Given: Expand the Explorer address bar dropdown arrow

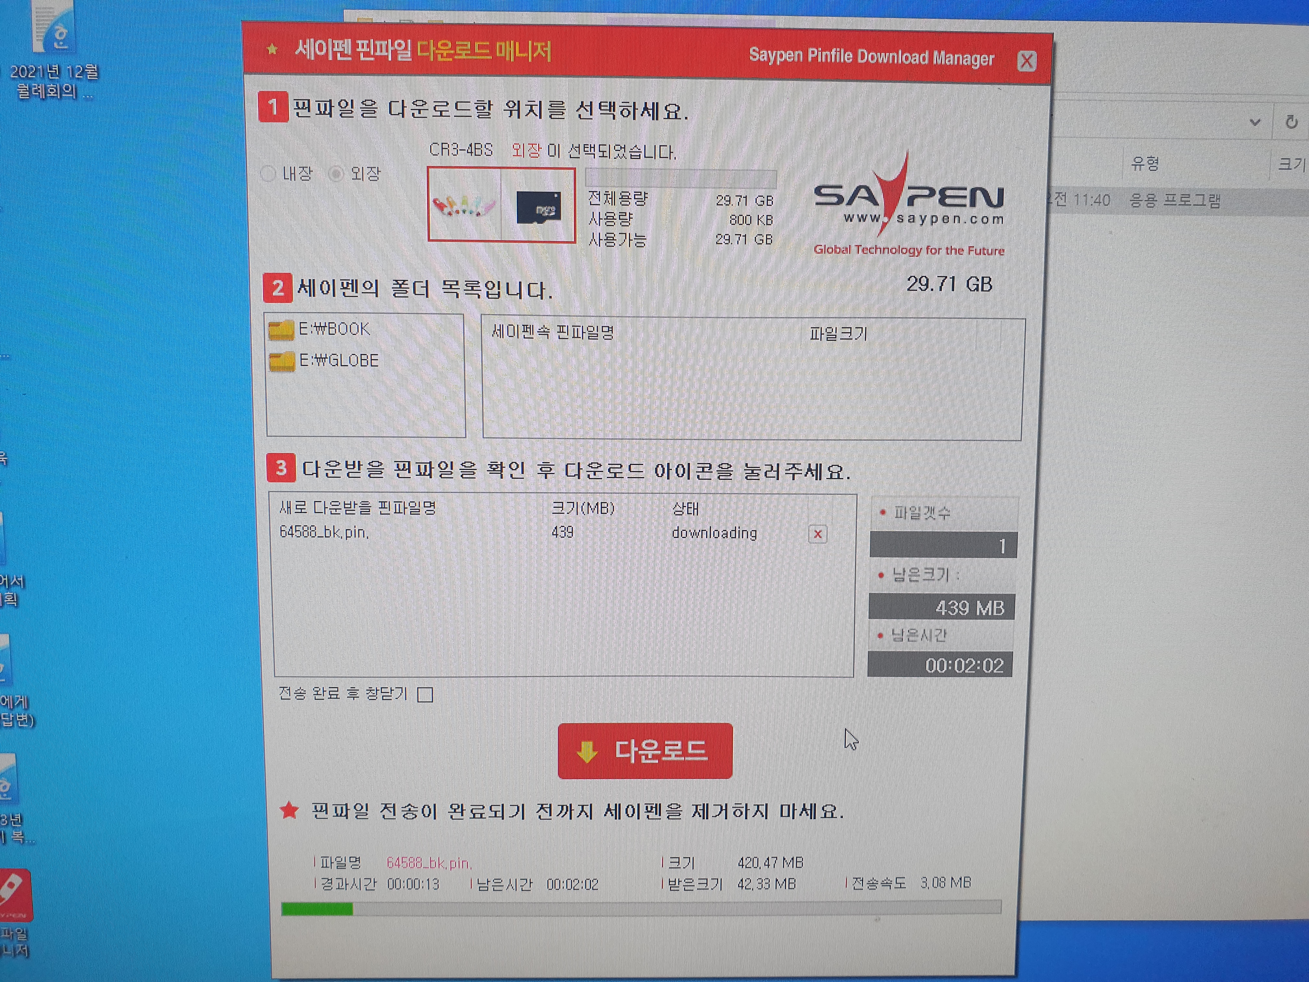Looking at the screenshot, I should [1254, 122].
